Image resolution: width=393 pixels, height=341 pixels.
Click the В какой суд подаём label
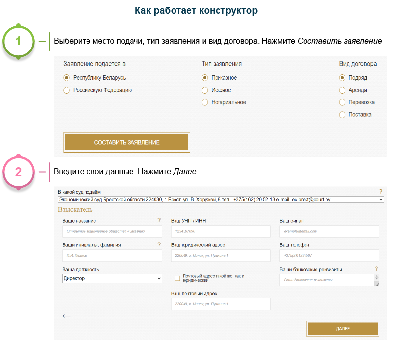(79, 192)
